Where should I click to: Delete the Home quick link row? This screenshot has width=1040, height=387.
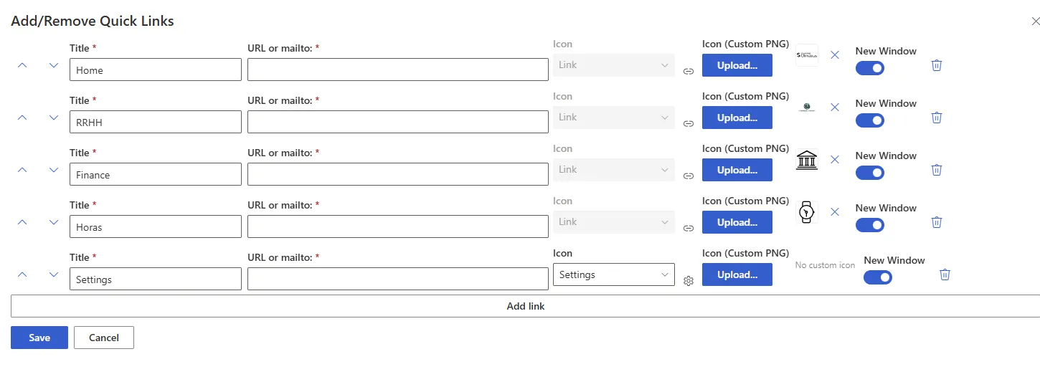(x=936, y=65)
